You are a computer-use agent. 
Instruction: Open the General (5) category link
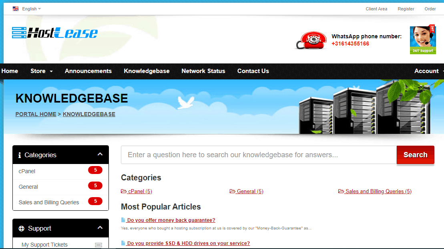(x=250, y=191)
